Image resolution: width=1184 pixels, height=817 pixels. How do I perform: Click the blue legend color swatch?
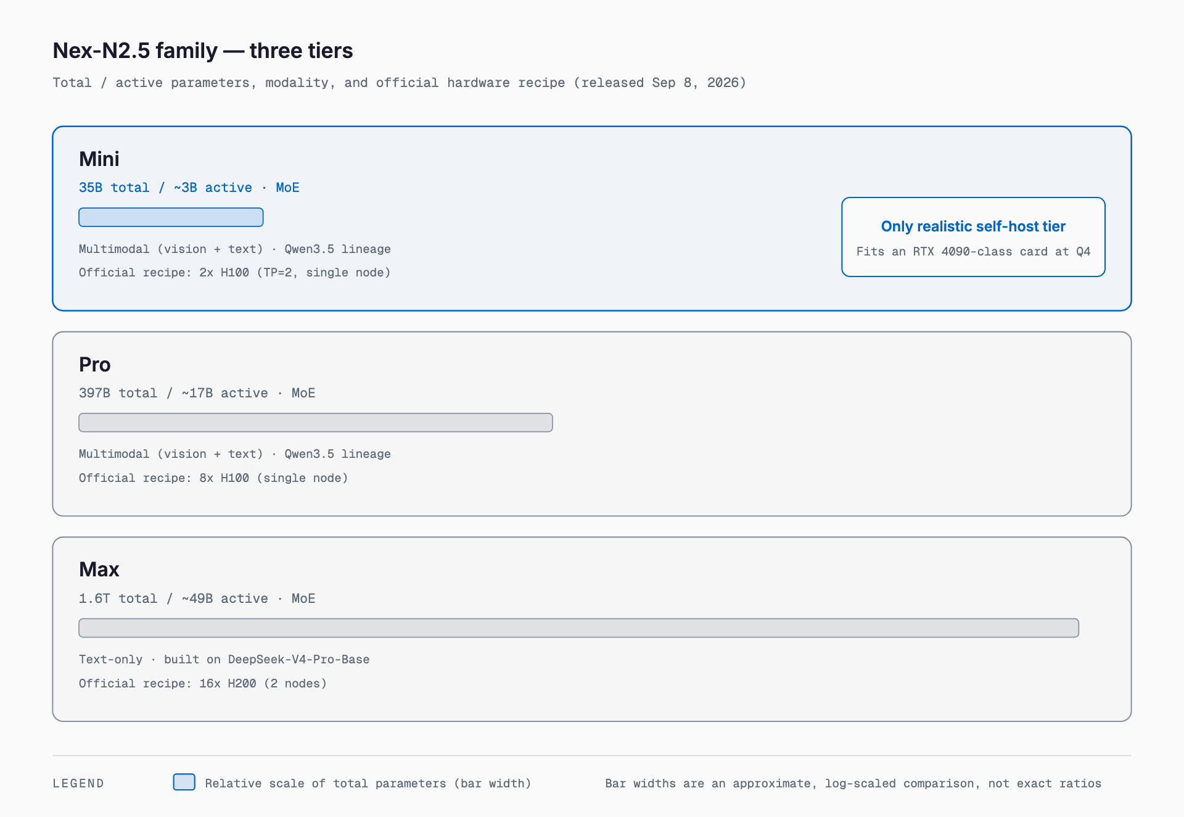coord(184,782)
